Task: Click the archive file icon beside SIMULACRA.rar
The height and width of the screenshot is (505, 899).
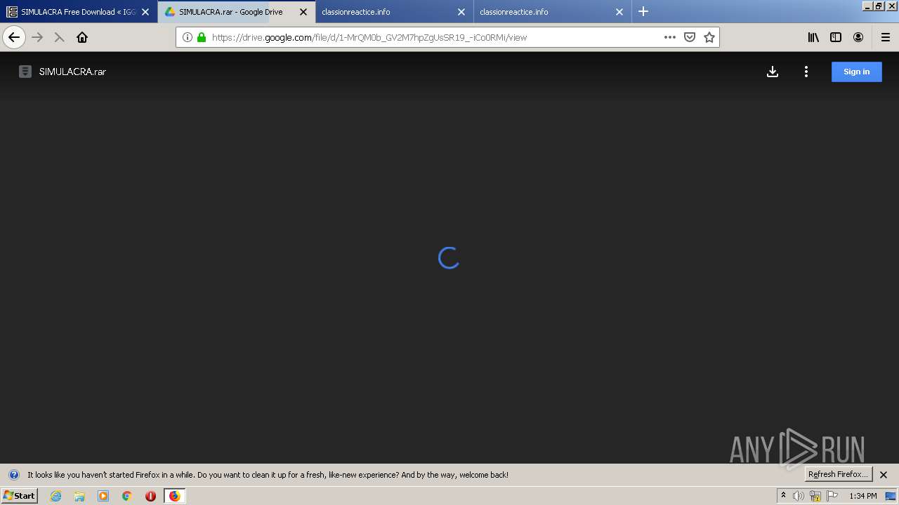Action: pyautogui.click(x=25, y=72)
